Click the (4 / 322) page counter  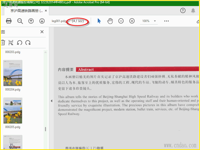pyautogui.click(x=78, y=21)
